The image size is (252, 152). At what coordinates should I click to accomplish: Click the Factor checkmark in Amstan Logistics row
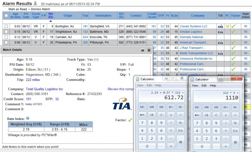(233, 32)
